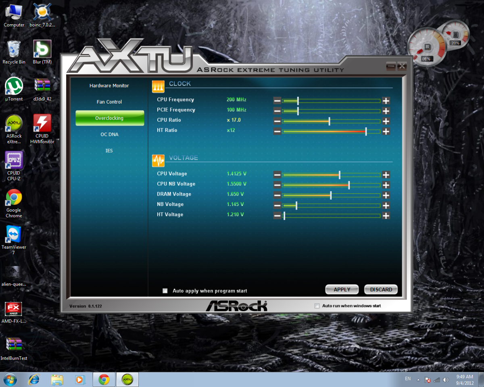The image size is (484, 387).
Task: Enable Auto run when windows start
Action: tap(317, 306)
